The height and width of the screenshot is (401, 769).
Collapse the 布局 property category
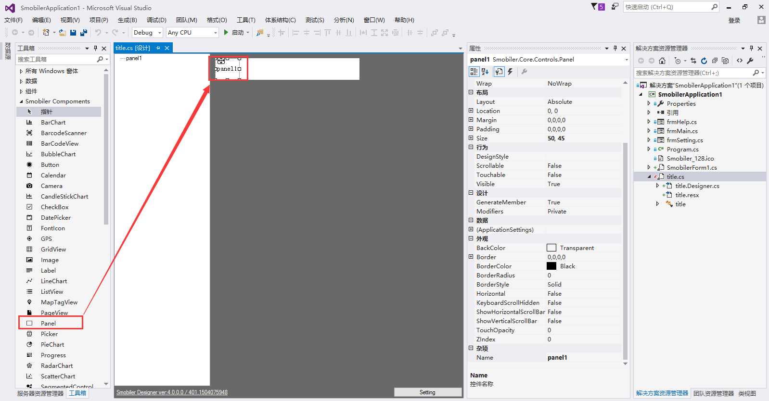[471, 92]
